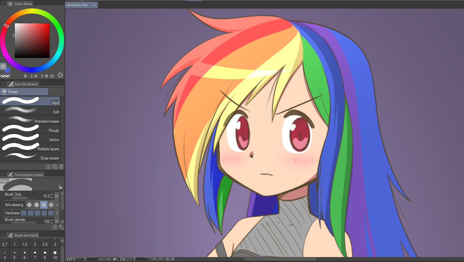Screen dimensions: 464x262
Task: Open Brush density dynamics settings button
Action: coord(57,221)
